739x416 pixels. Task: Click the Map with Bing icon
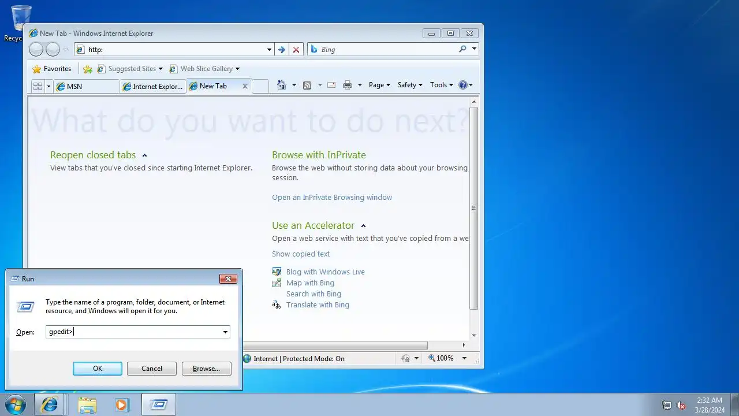[277, 283]
